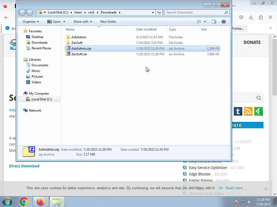Click the Explorer forward navigation button
Image resolution: width=277 pixels, height=207 pixels.
[x=29, y=12]
